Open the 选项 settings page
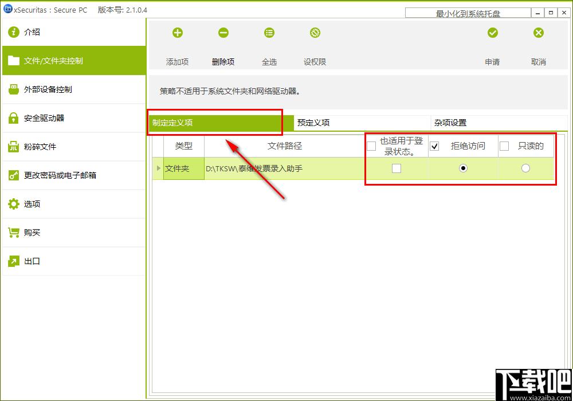 pyautogui.click(x=74, y=204)
